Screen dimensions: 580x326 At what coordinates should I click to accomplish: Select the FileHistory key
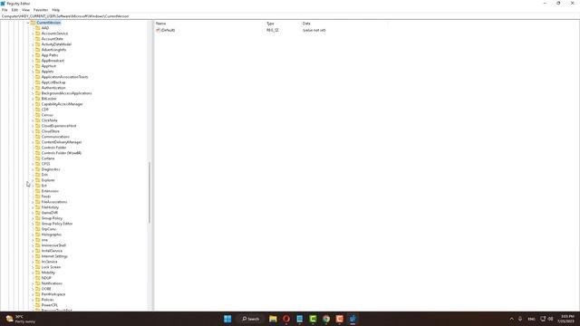[x=50, y=207]
